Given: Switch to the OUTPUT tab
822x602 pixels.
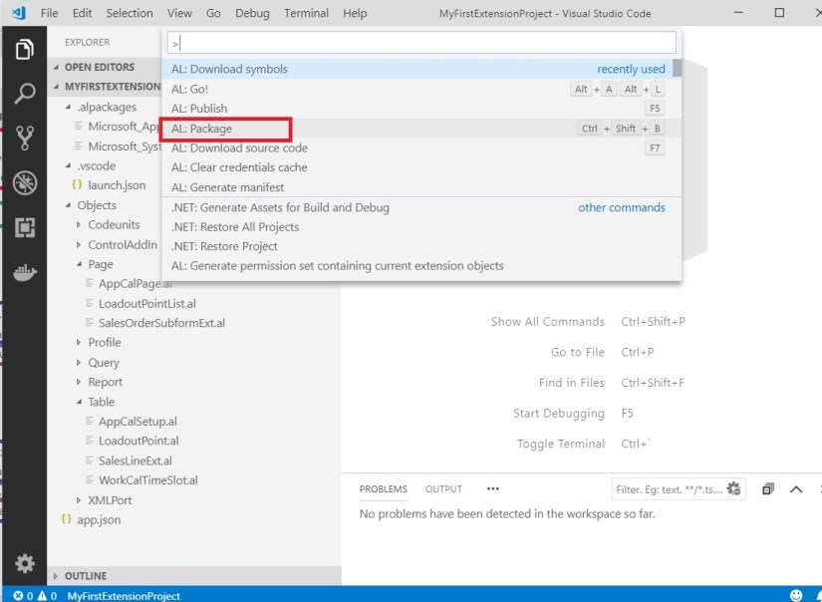Looking at the screenshot, I should click(x=443, y=489).
